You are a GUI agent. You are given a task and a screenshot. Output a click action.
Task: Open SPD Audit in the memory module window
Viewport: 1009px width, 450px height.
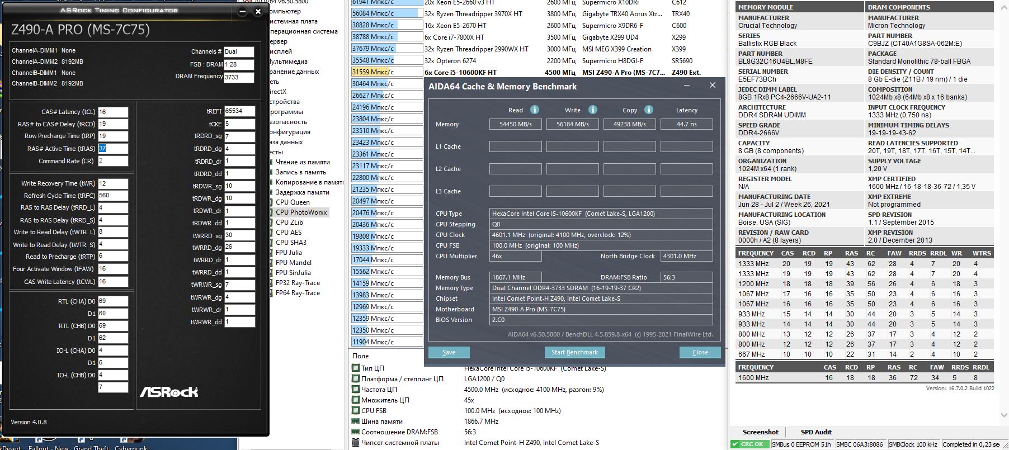click(816, 432)
